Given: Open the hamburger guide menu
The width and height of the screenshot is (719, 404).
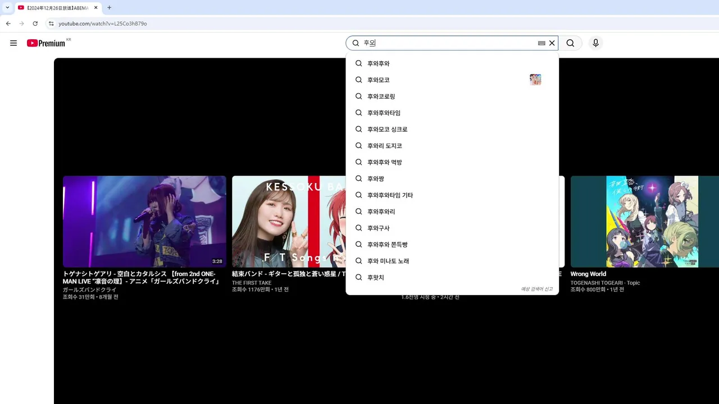Looking at the screenshot, I should click(13, 43).
